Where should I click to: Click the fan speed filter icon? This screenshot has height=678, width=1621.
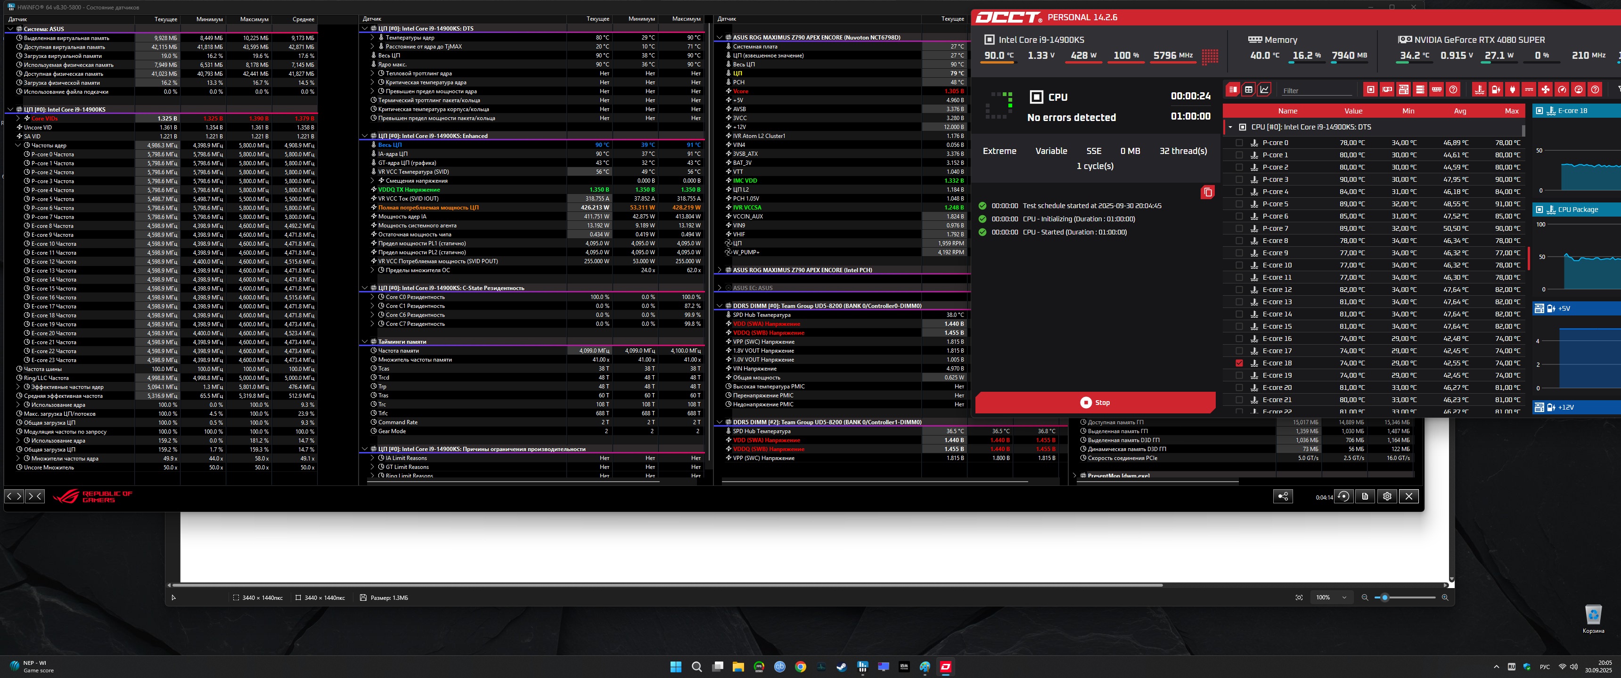pos(1546,90)
